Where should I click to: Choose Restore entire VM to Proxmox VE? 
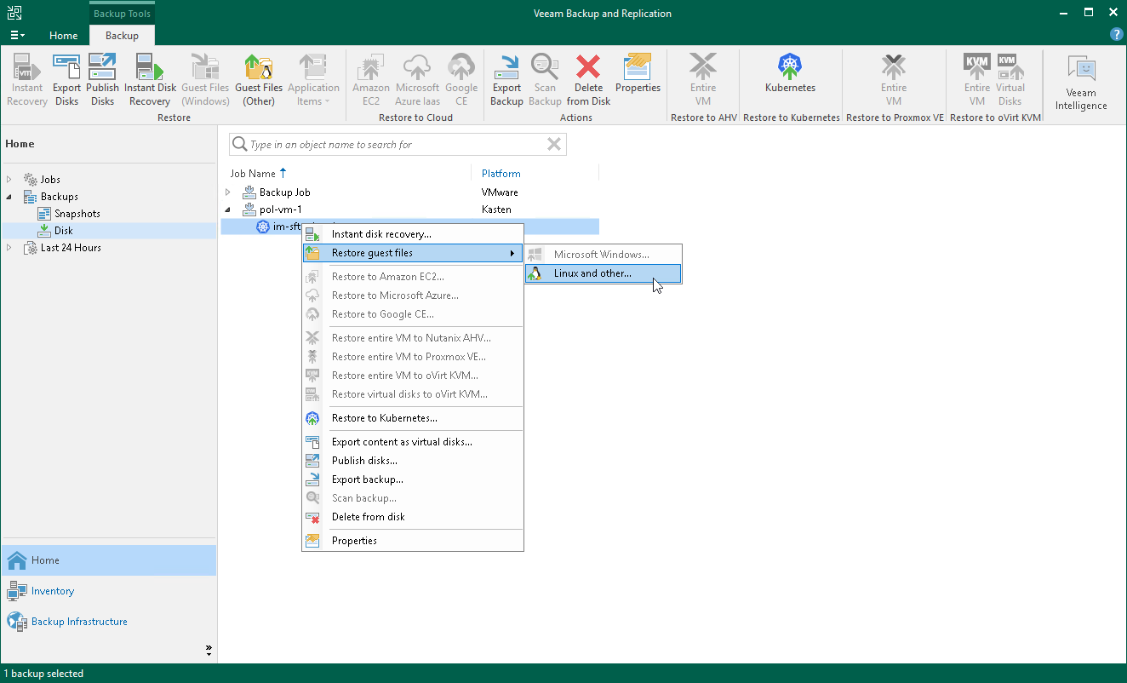pos(413,357)
